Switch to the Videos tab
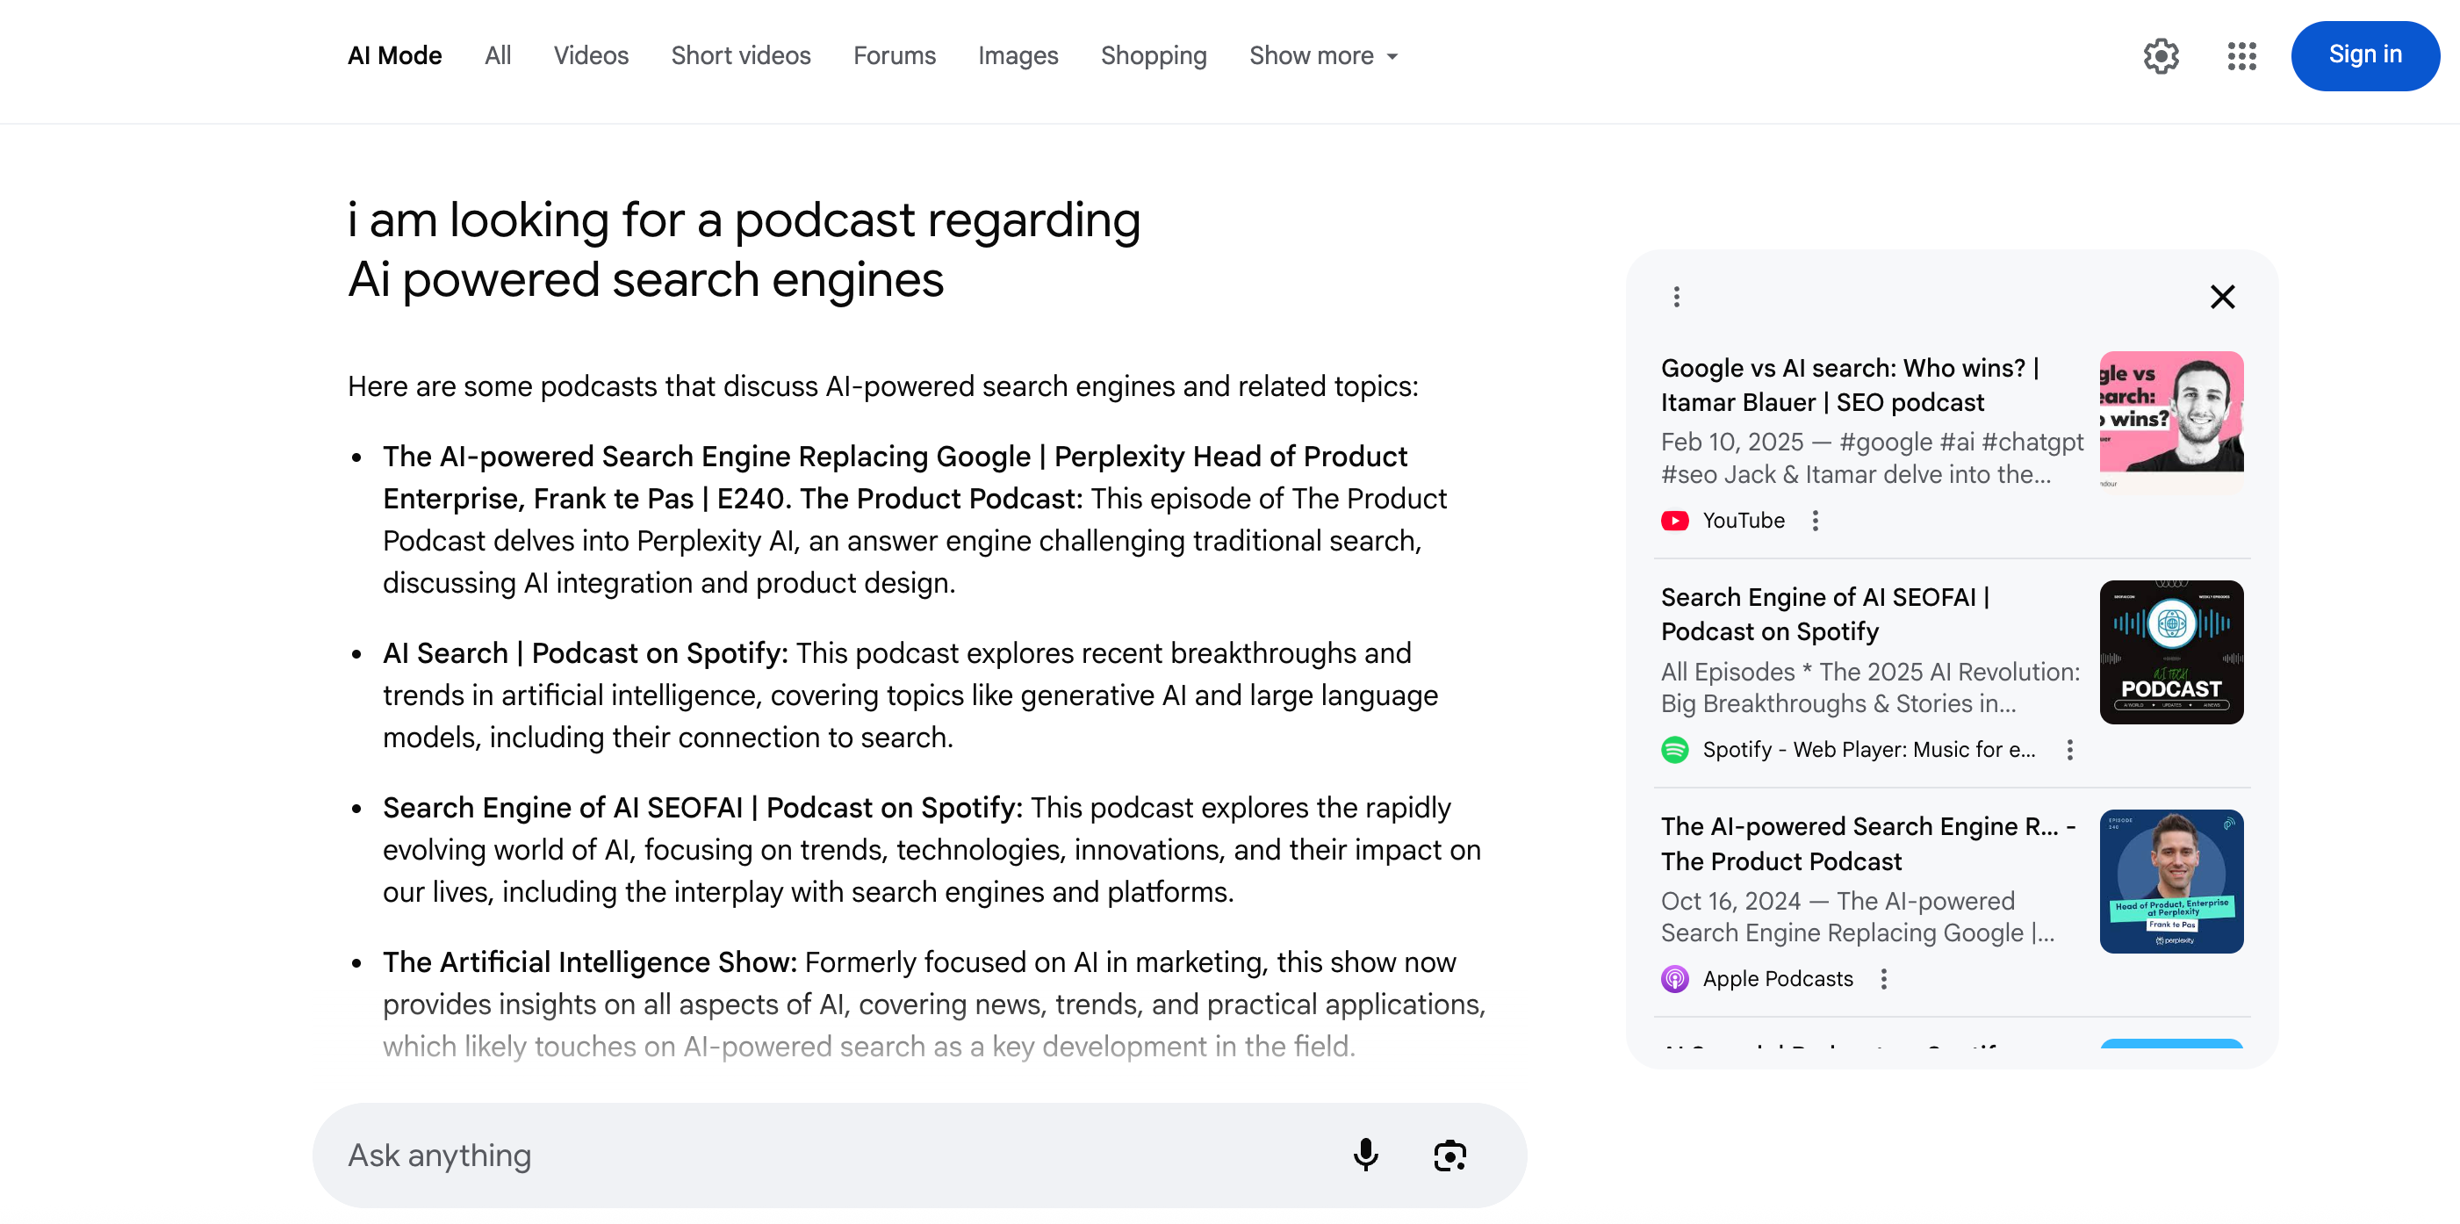Screen dimensions: 2460x1224 (590, 55)
